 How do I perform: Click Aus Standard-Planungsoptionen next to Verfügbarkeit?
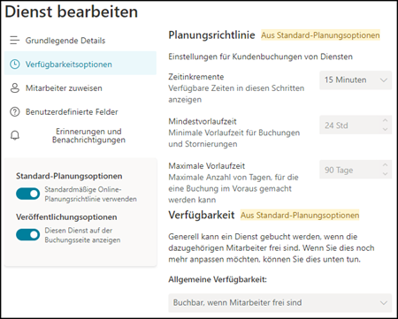point(300,215)
